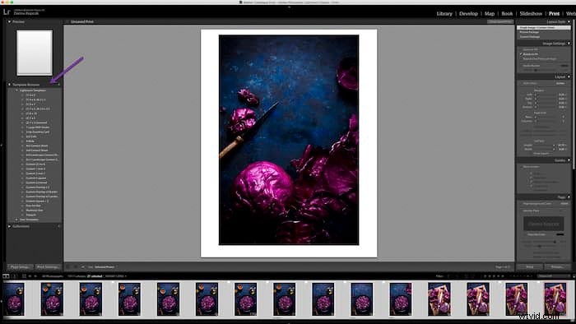Collapse the Guides panel
The width and height of the screenshot is (576, 324).
[x=569, y=160]
